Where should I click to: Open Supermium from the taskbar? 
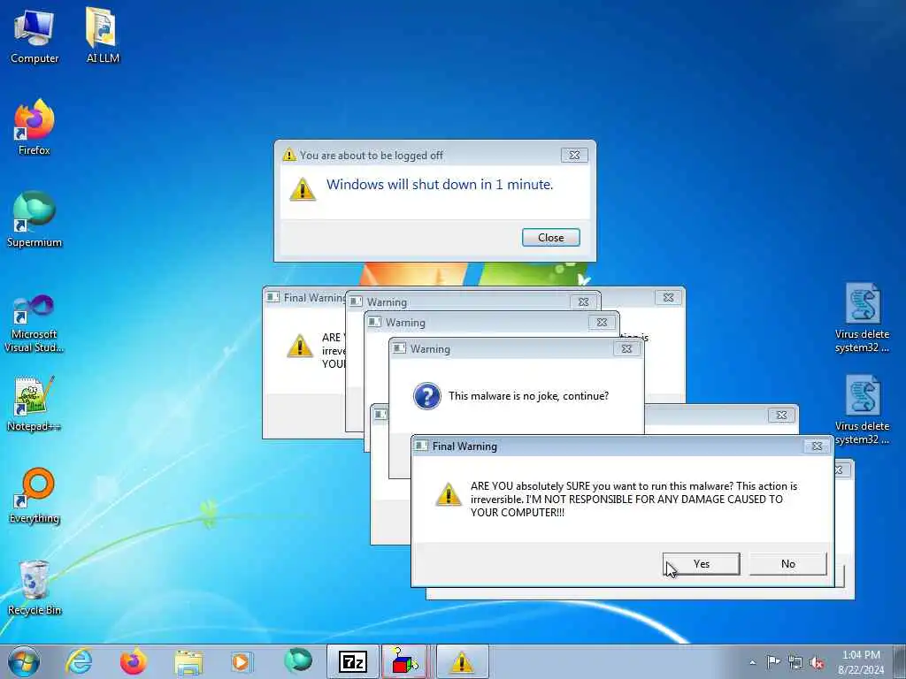pos(297,661)
